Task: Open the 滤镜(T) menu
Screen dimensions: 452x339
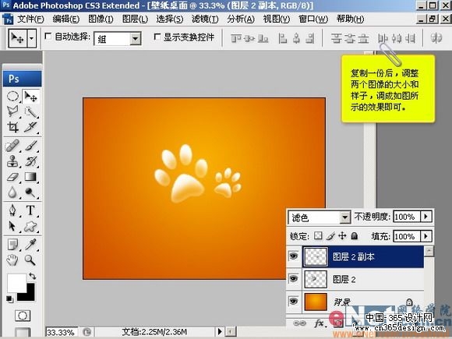Action: (205, 19)
